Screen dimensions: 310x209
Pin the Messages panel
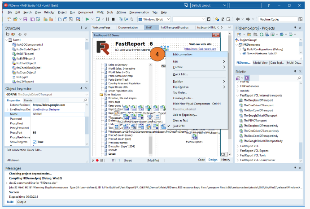[x=295, y=168]
